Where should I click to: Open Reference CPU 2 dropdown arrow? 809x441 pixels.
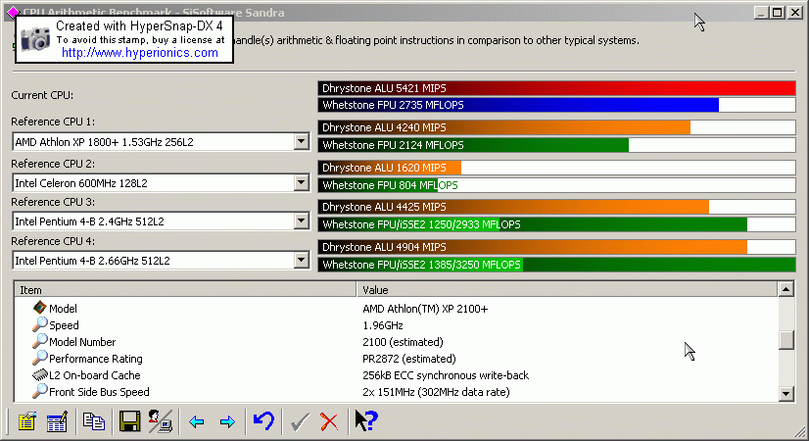click(x=302, y=183)
